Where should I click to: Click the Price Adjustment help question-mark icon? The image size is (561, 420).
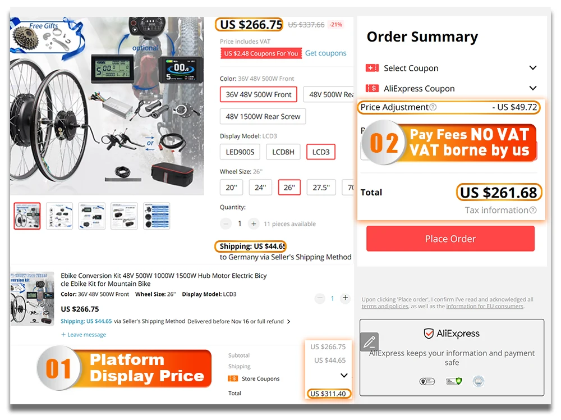pyautogui.click(x=433, y=107)
